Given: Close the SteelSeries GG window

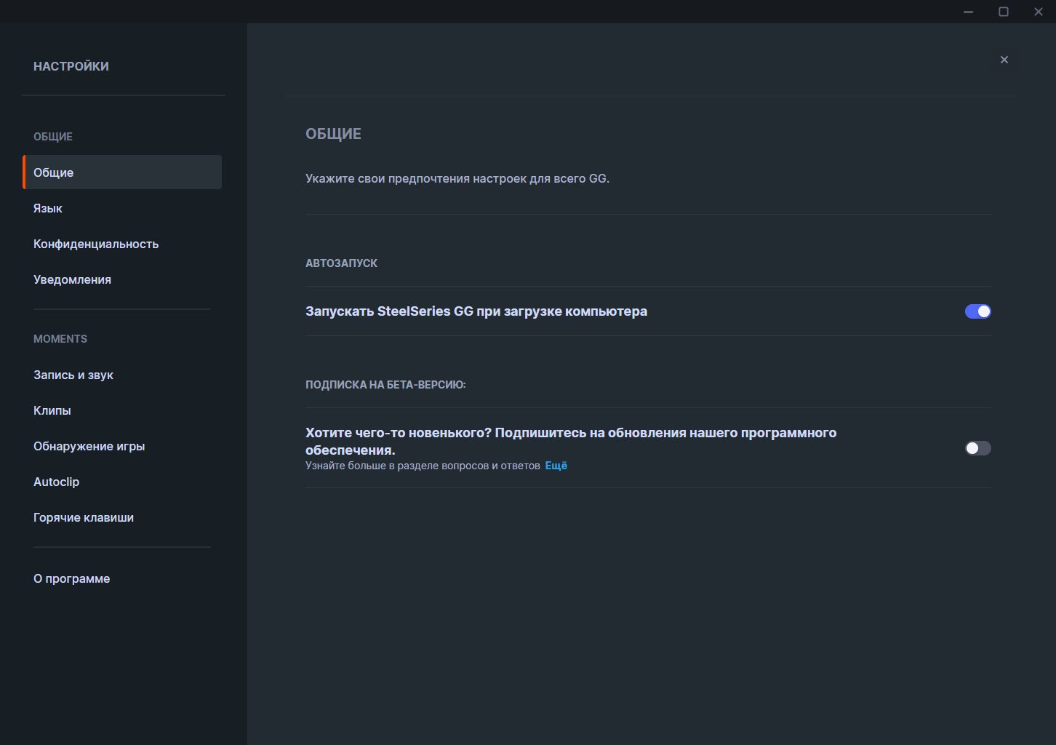Looking at the screenshot, I should [x=1039, y=12].
